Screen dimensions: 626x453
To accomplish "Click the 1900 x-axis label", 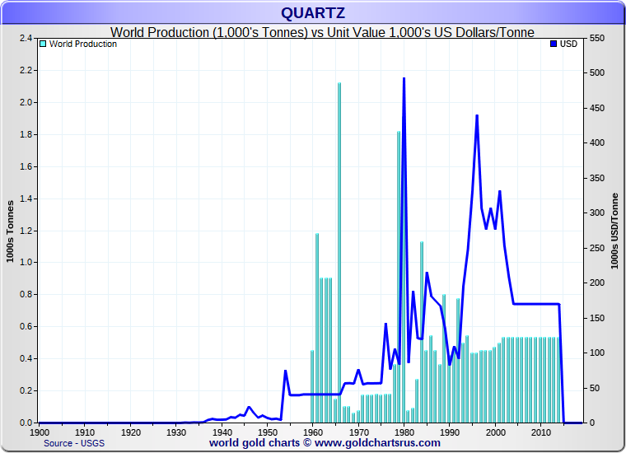I will (x=40, y=432).
